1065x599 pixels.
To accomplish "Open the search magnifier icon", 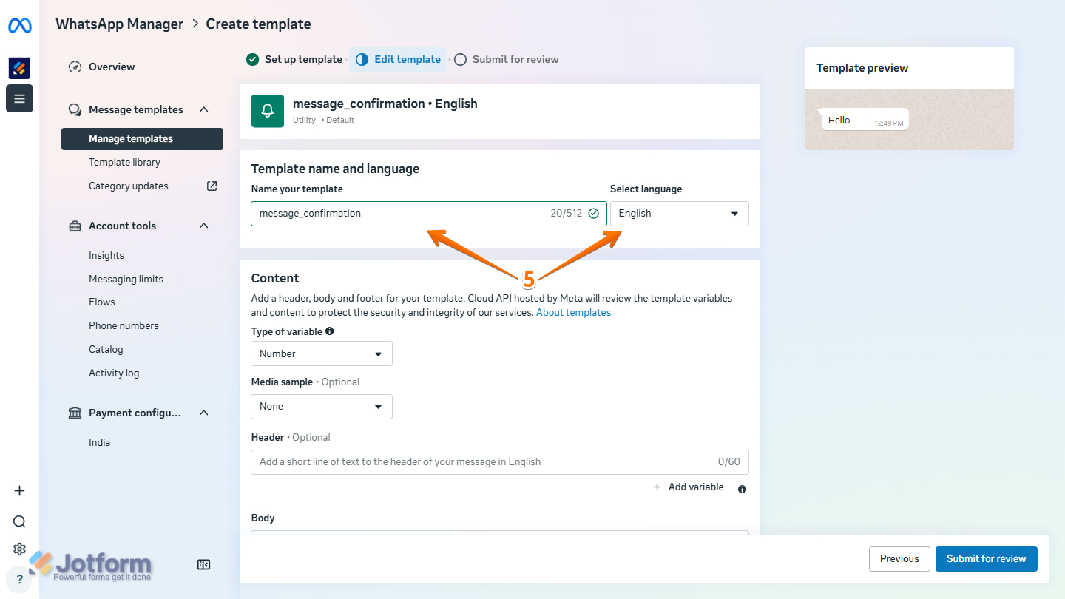I will [x=19, y=521].
